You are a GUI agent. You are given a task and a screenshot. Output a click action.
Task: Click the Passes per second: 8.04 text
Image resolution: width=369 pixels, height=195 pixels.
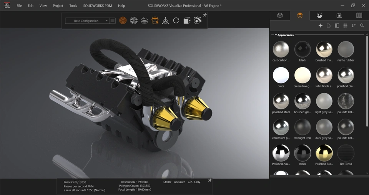(x=78, y=186)
